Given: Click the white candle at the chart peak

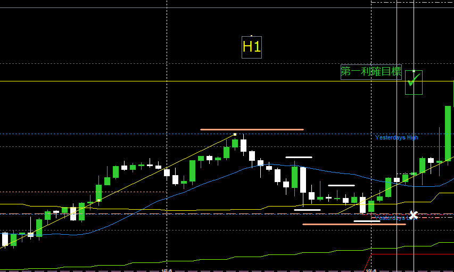Looking at the screenshot, I should 243,145.
